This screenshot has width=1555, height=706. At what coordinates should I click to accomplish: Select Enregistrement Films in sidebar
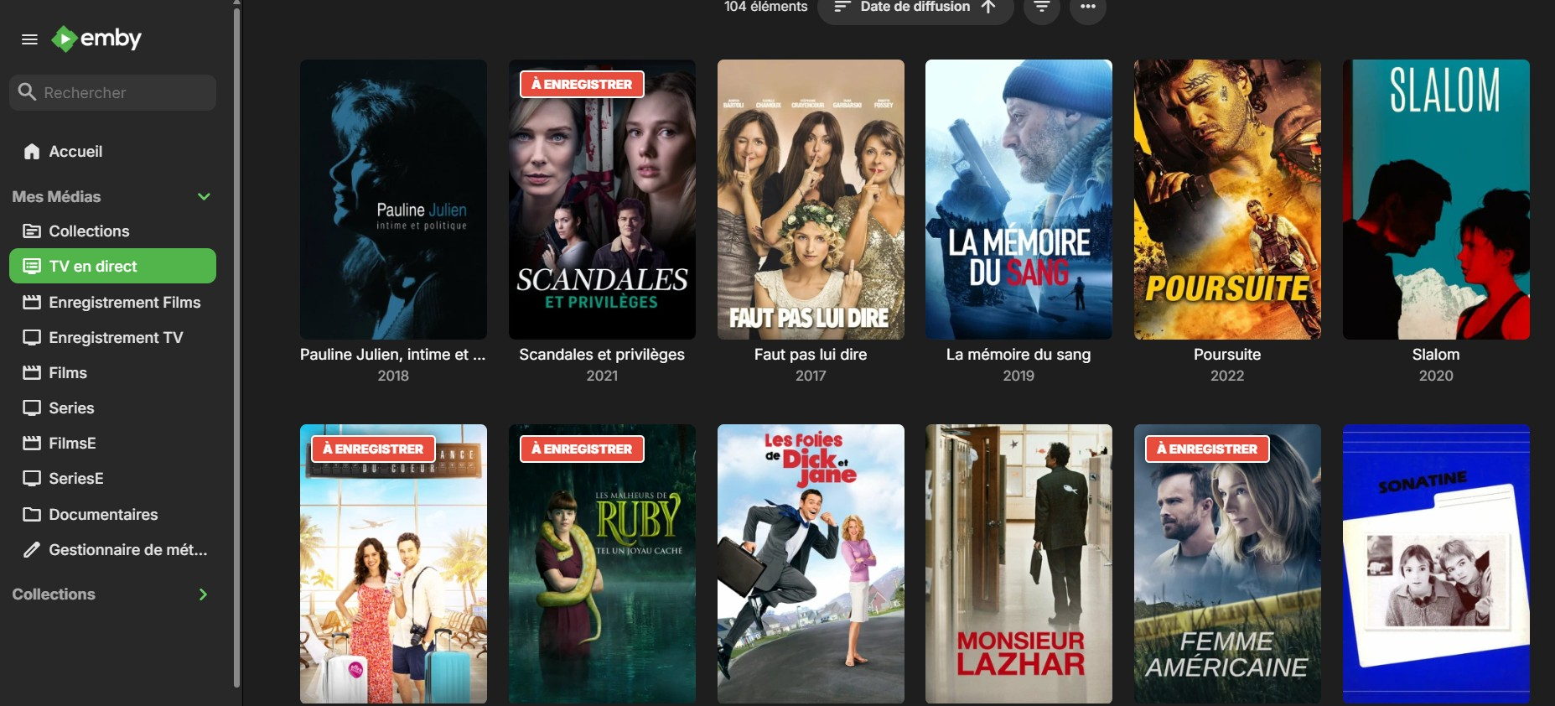tap(112, 303)
